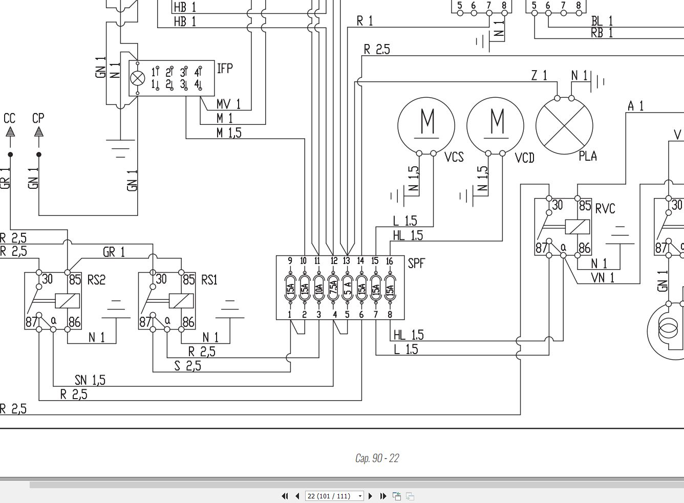
Task: Click the 'S 2,5' wire label
Action: (x=187, y=366)
